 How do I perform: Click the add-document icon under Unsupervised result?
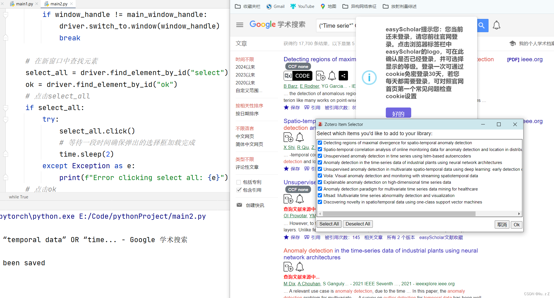[288, 199]
